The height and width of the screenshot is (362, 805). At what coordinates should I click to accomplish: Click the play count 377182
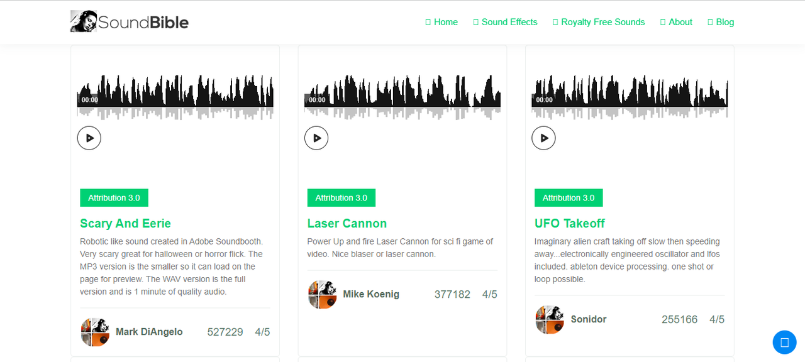[x=452, y=294]
